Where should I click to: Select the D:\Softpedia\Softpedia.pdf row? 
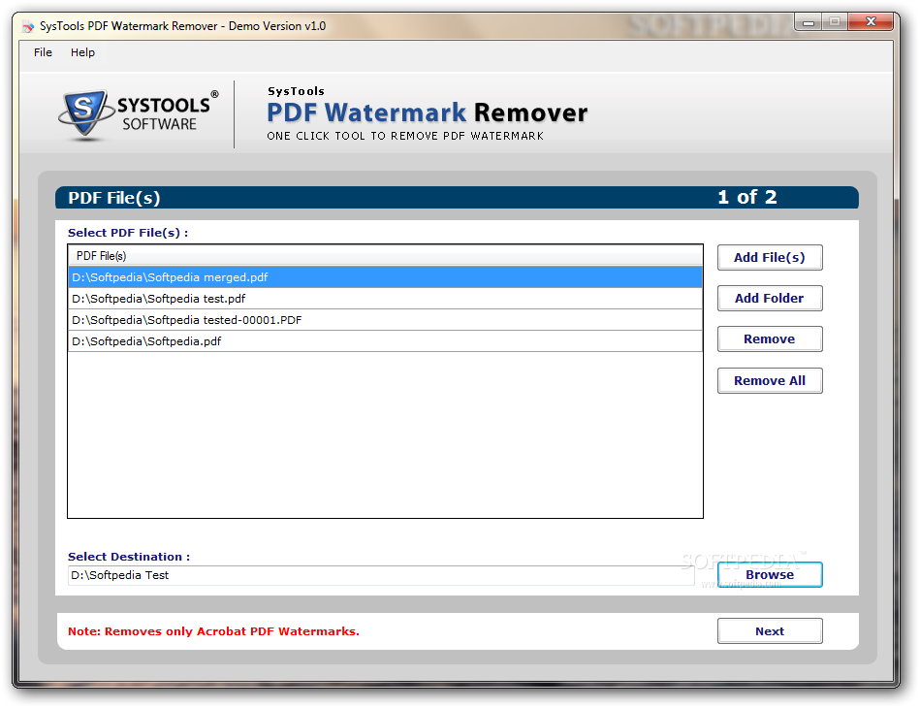click(x=386, y=341)
